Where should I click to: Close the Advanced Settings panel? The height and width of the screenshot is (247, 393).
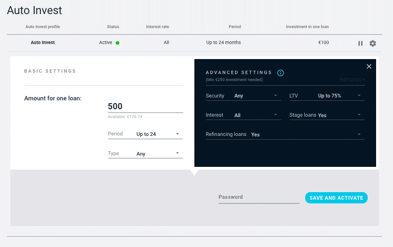369,66
